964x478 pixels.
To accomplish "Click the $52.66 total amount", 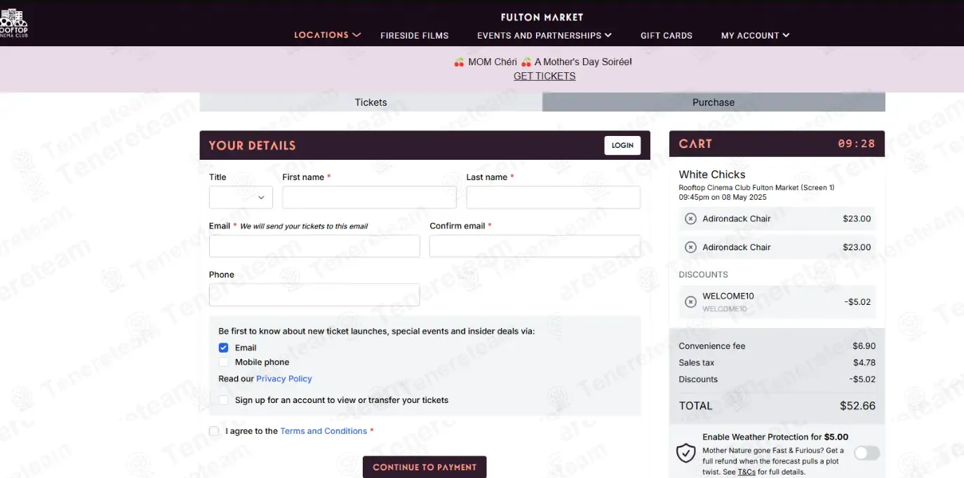I will tap(857, 406).
